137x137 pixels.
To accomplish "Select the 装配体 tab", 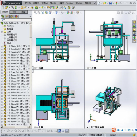I will 5,12.
